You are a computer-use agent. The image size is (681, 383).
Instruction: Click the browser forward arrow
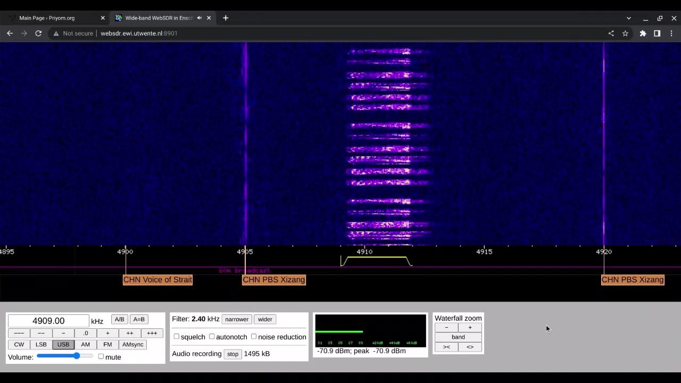tap(24, 33)
